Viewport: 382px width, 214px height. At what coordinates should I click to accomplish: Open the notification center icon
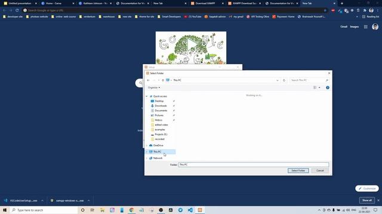coord(375,210)
